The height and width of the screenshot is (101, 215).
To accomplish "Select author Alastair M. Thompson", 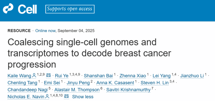I will point(77,90).
